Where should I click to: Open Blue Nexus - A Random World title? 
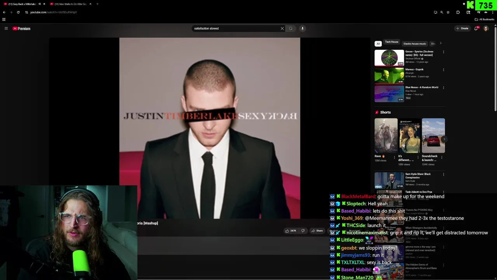pyautogui.click(x=422, y=87)
